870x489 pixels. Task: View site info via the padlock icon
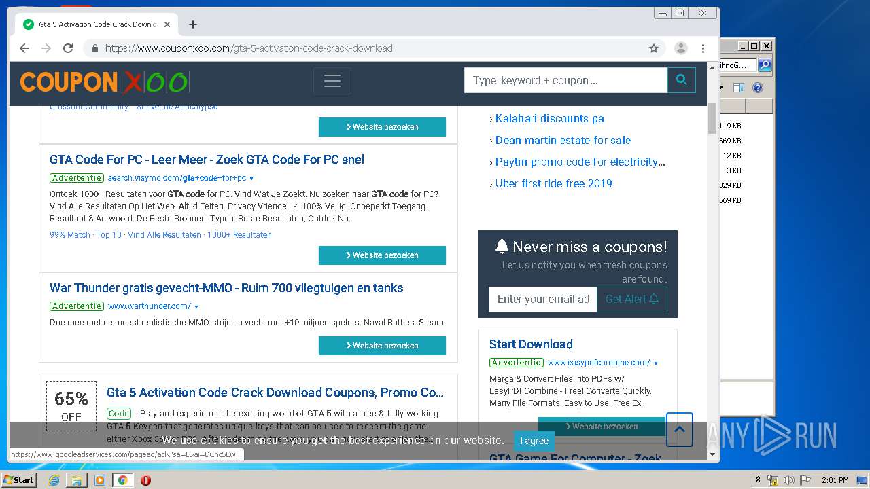(94, 48)
